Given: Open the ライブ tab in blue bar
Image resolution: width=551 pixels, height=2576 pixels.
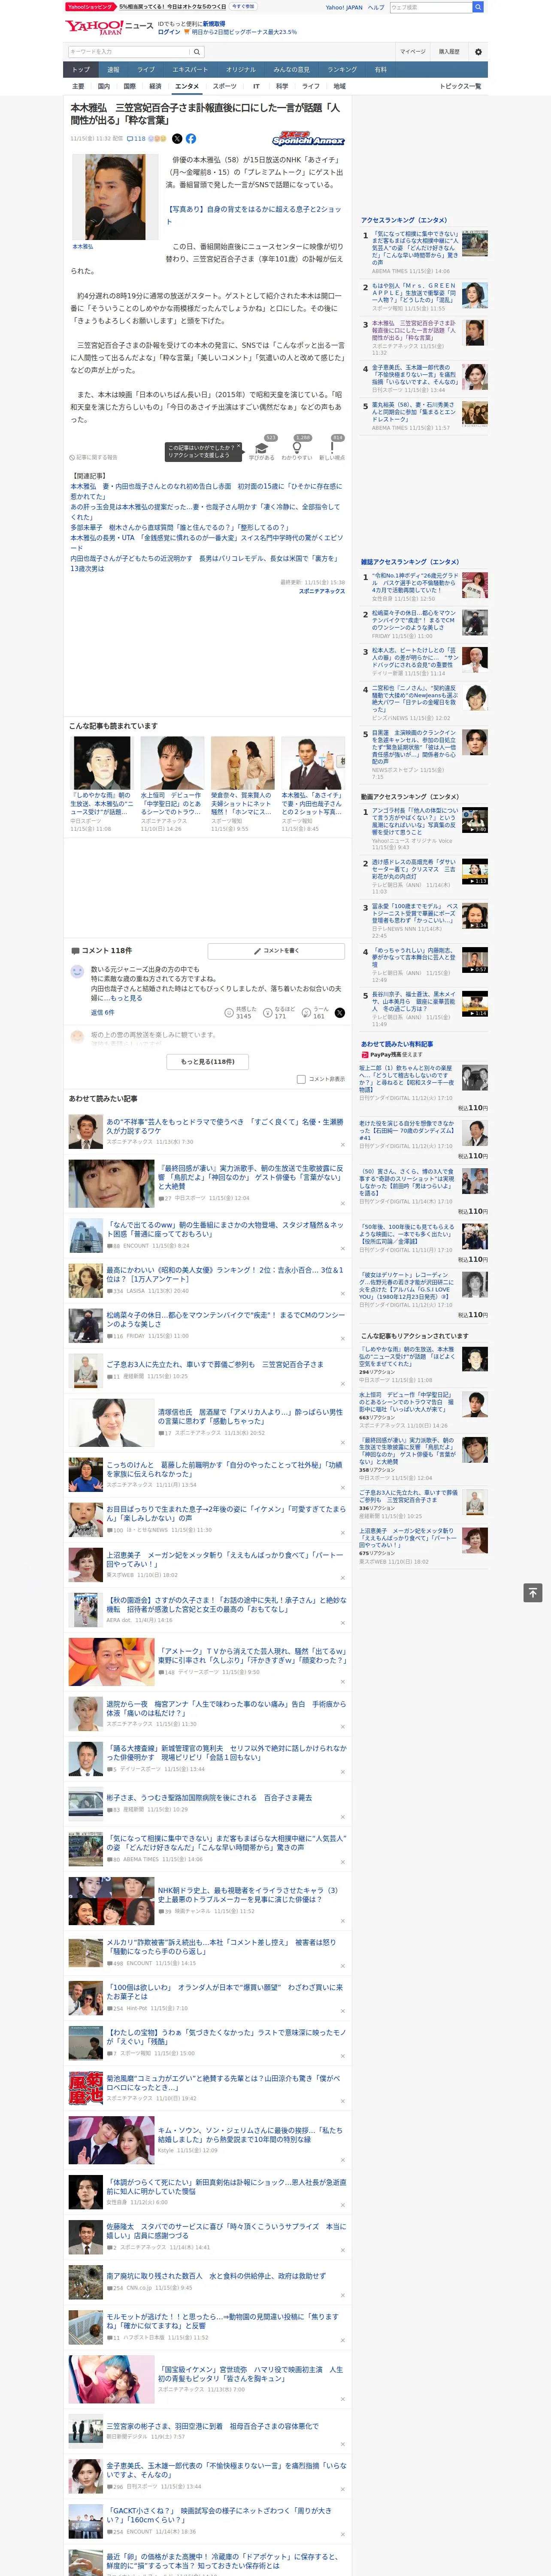Looking at the screenshot, I should point(146,70).
